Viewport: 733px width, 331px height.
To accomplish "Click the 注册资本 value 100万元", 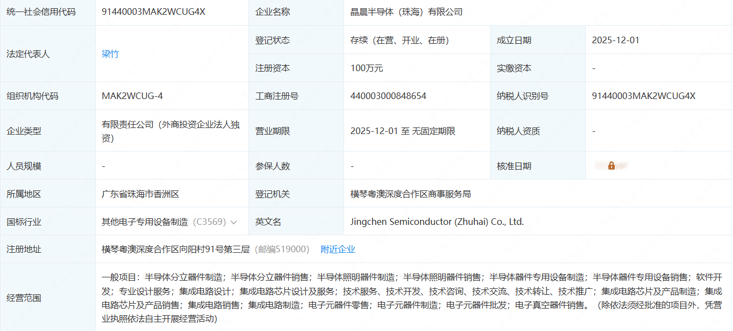I will 366,68.
